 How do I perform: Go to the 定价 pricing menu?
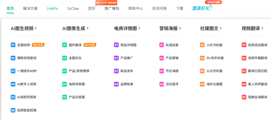(x=92, y=8)
